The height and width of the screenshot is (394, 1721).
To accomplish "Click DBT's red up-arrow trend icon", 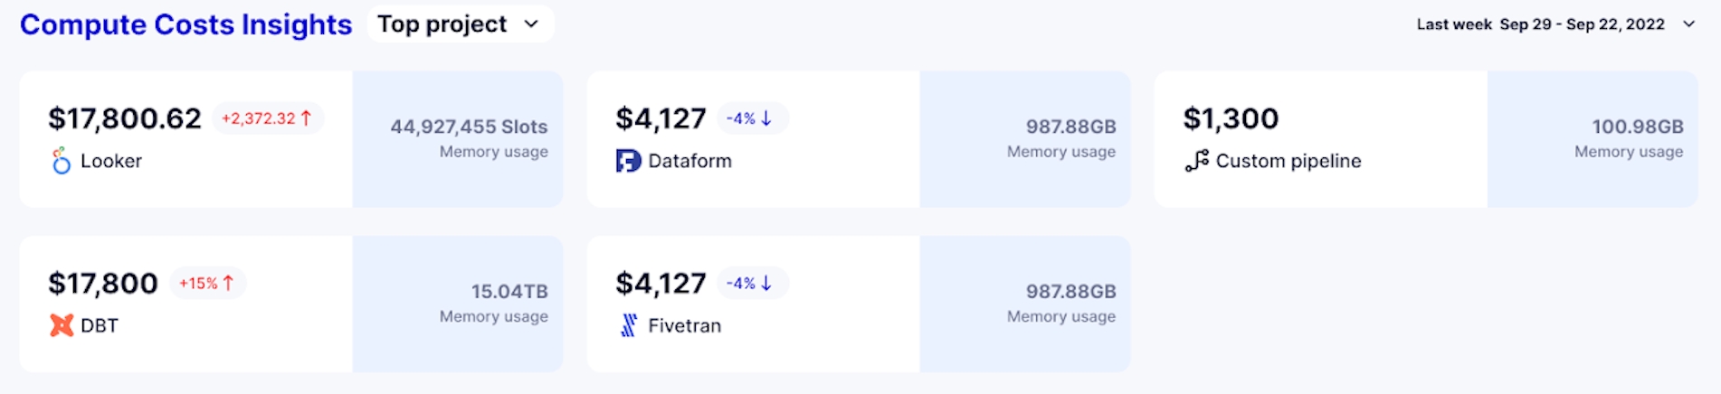I will coord(228,283).
